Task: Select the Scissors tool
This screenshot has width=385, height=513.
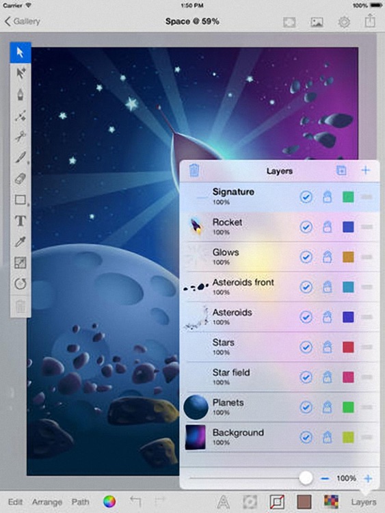Action: (x=21, y=136)
